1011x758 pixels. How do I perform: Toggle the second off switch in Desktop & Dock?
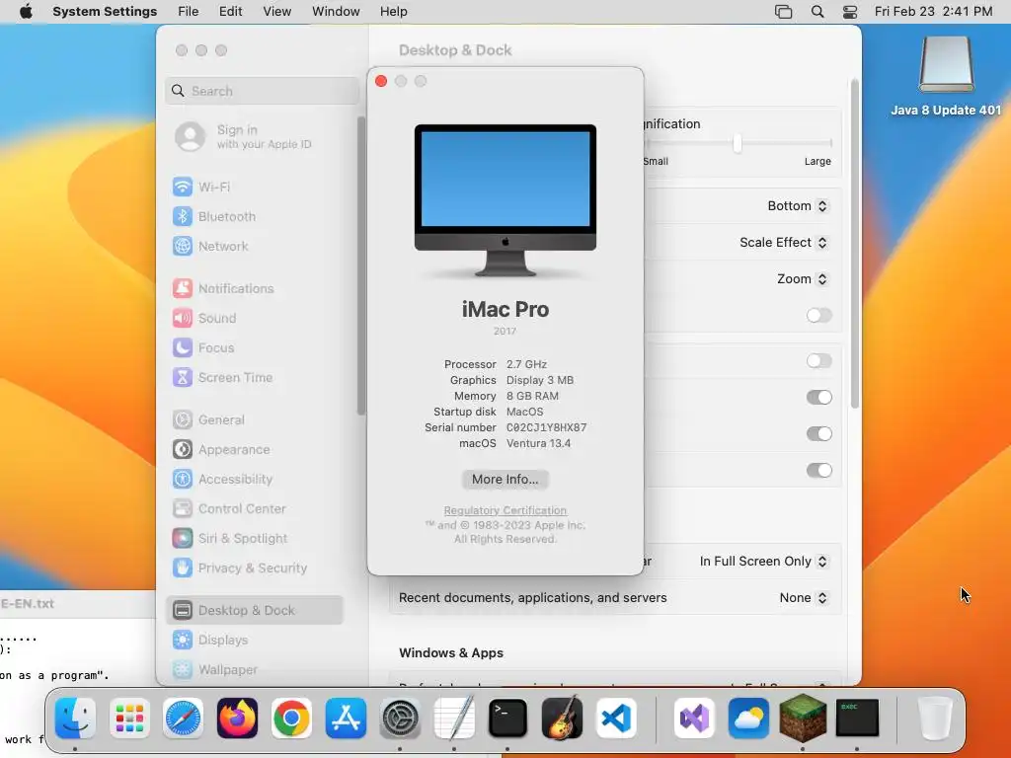pos(818,361)
